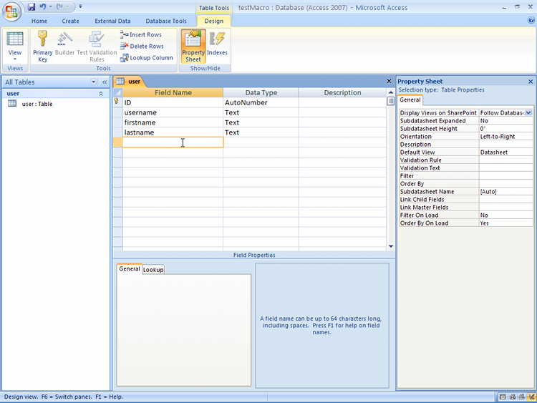
Task: Collapse the navigation pane with the shutter button
Action: coord(105,82)
